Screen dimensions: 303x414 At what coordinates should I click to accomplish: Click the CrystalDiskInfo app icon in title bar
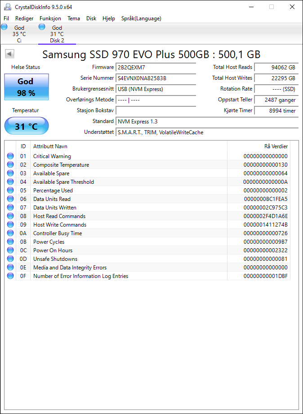pos(8,7)
